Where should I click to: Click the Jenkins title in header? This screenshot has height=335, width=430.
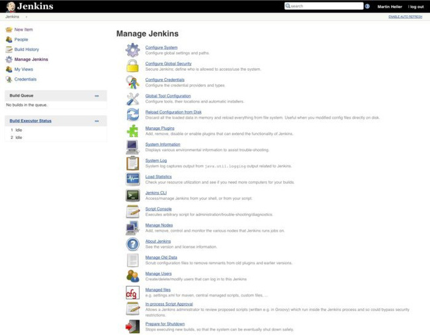35,7
